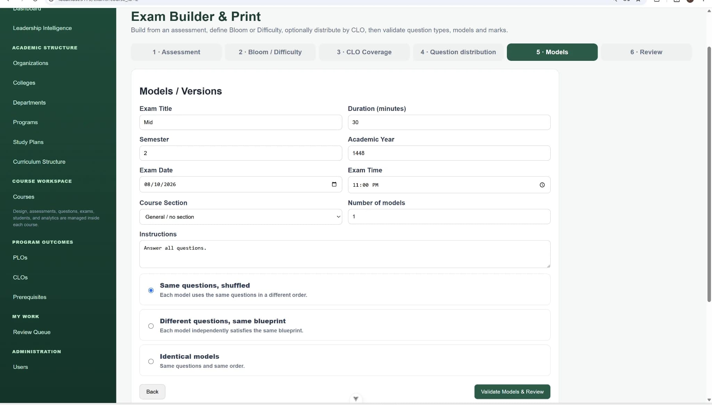712x405 pixels.
Task: Choose the 'Identical models' radio option
Action: pos(151,361)
